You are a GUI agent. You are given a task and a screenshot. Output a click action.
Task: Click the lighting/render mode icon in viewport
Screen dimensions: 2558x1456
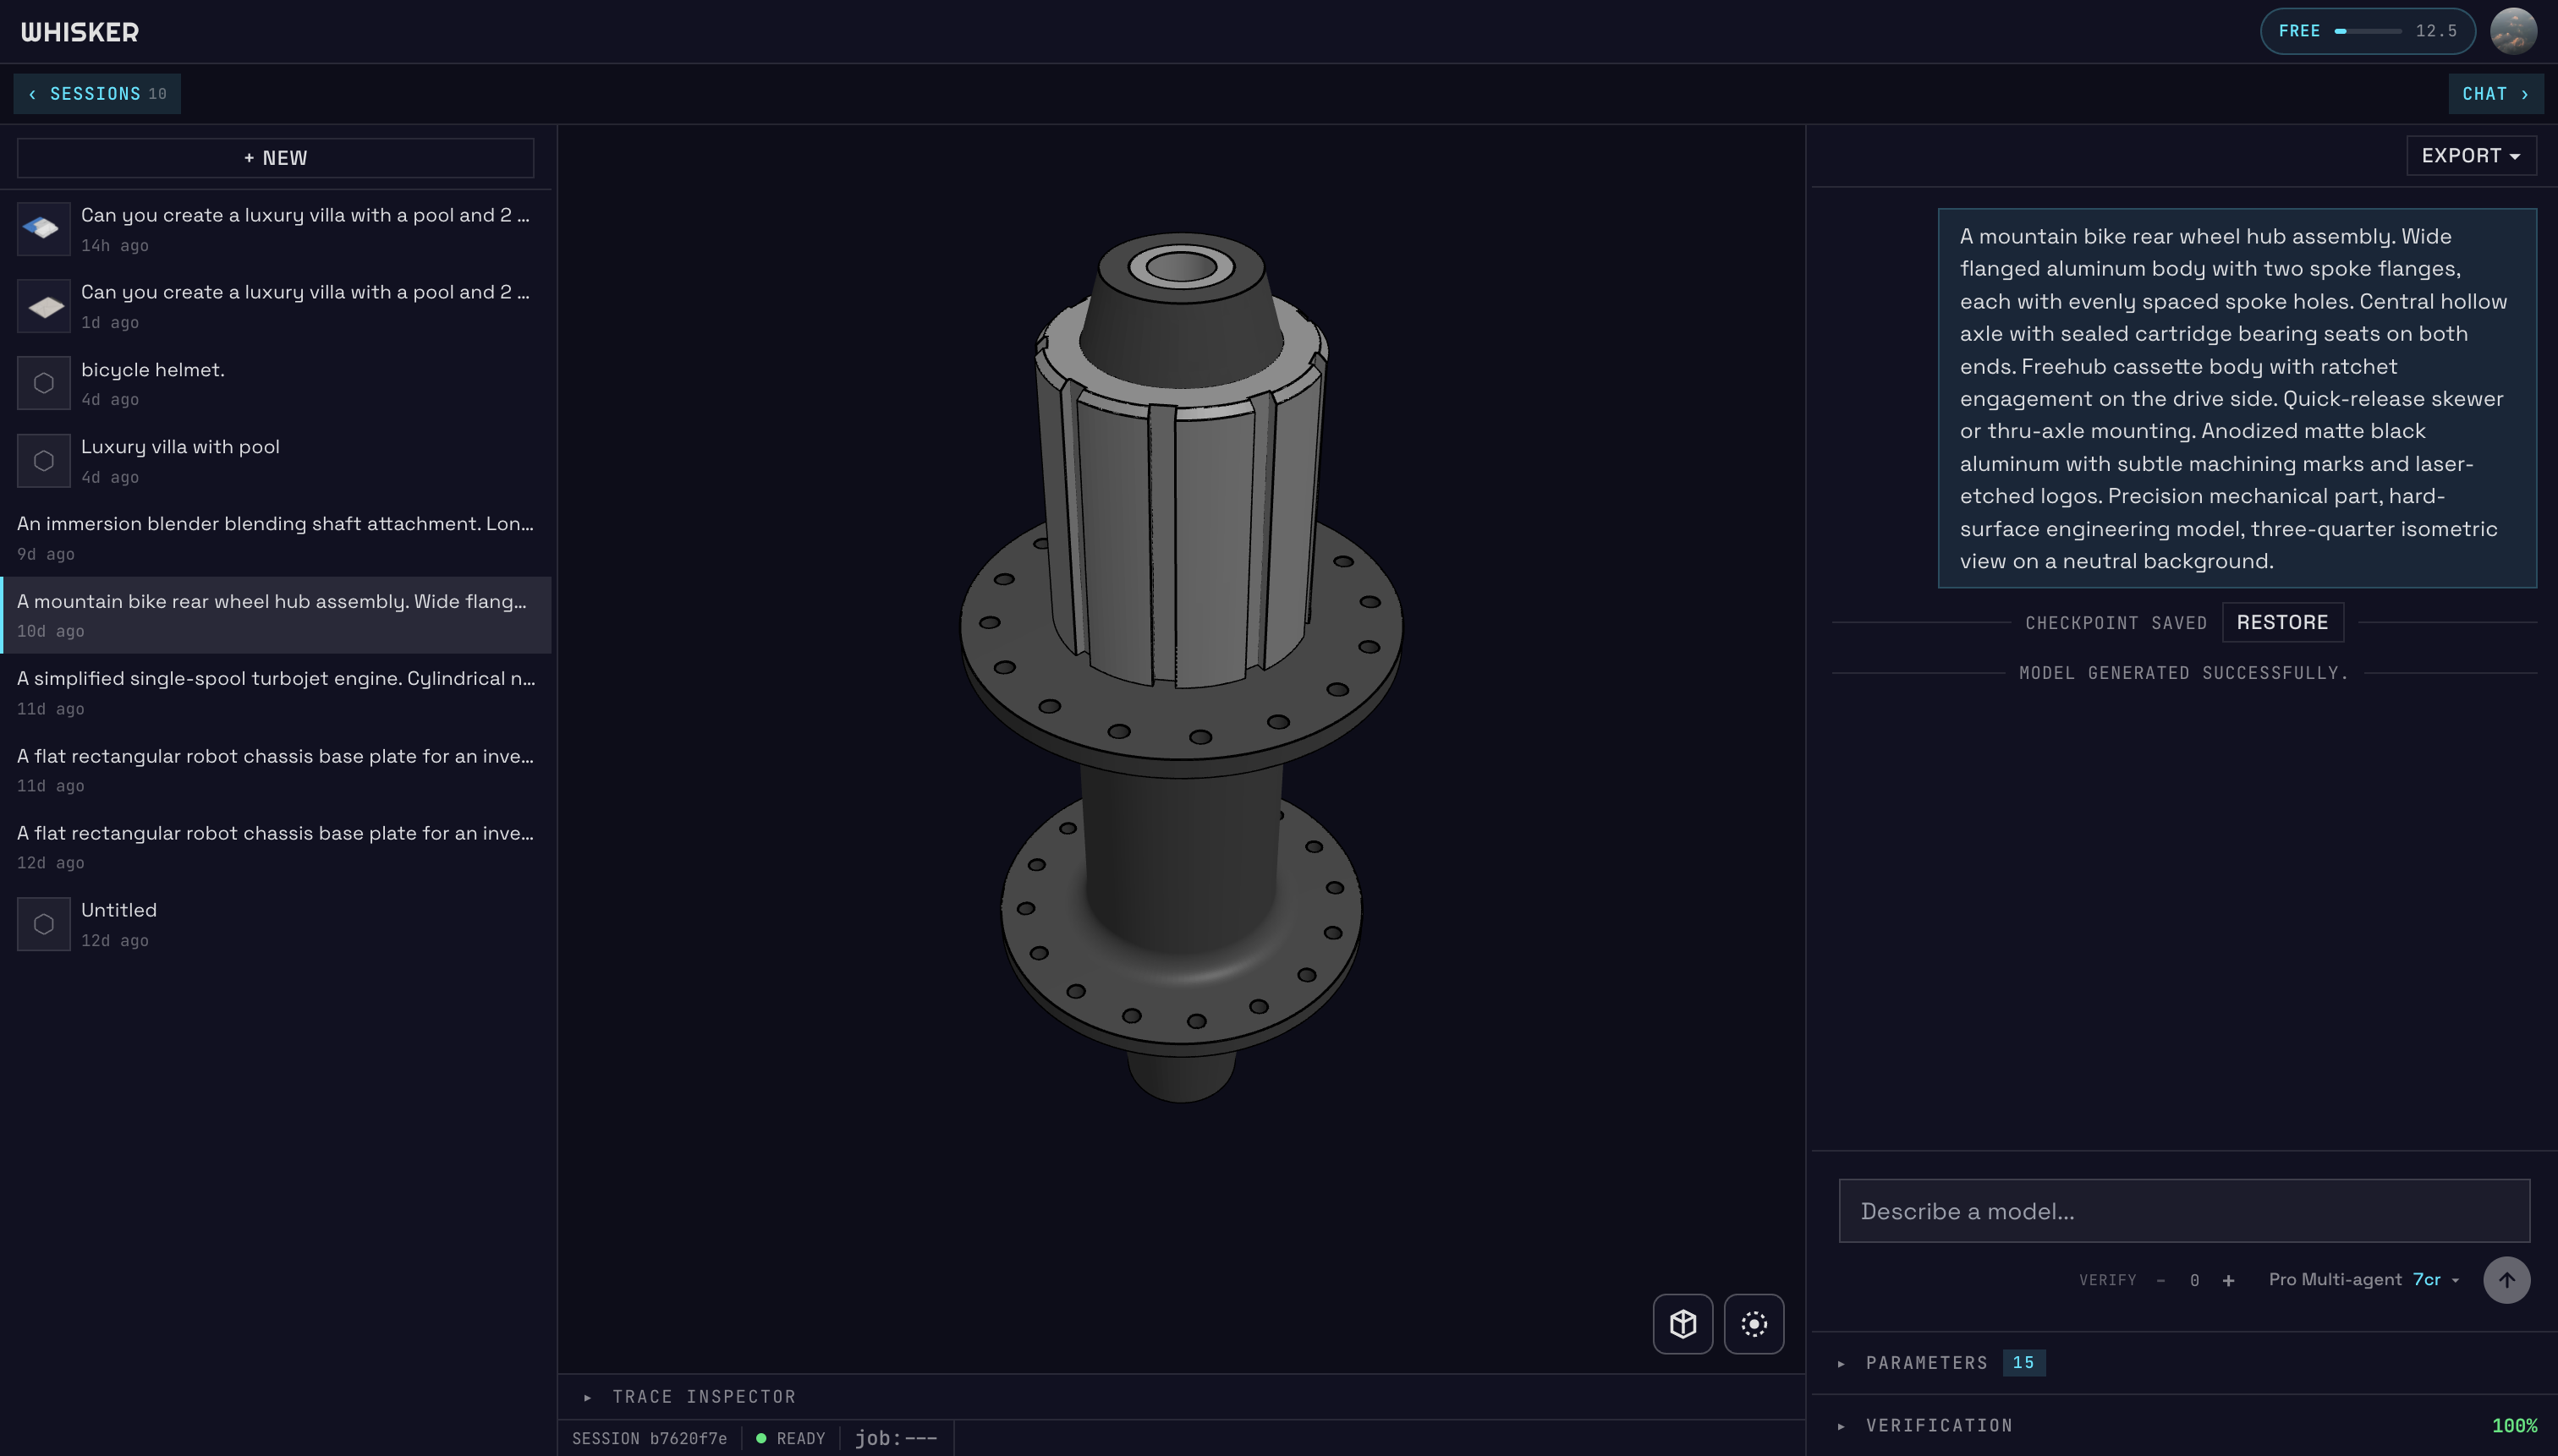pyautogui.click(x=1754, y=1324)
